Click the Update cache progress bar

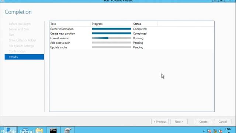coord(111,47)
